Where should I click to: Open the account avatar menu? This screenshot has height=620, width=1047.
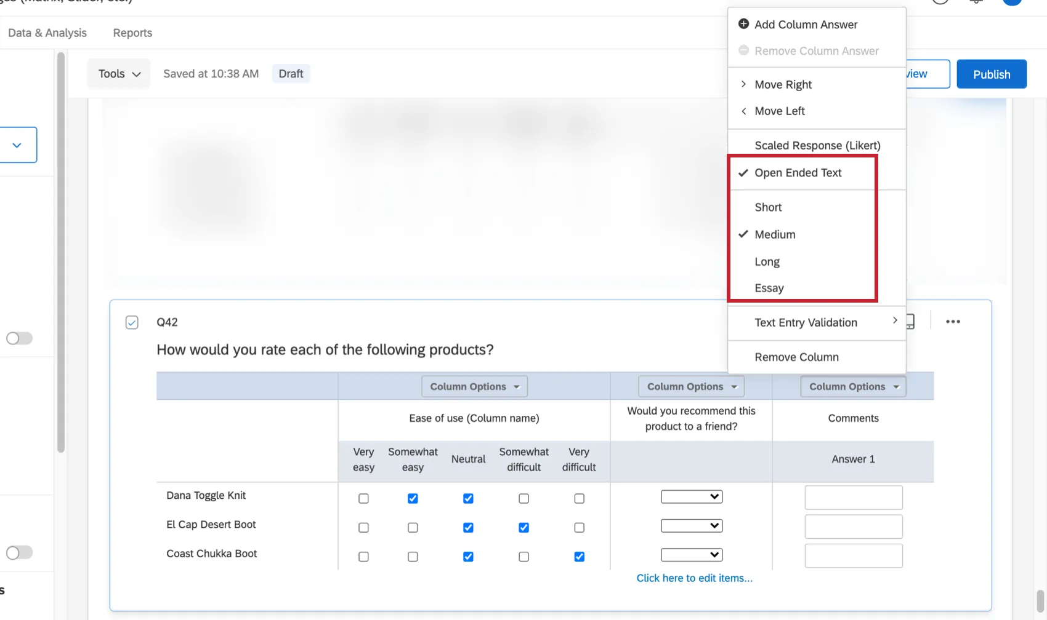[x=1012, y=1]
